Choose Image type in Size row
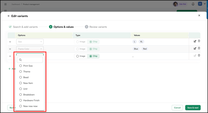This screenshot has height=113, width=208. 81,42
